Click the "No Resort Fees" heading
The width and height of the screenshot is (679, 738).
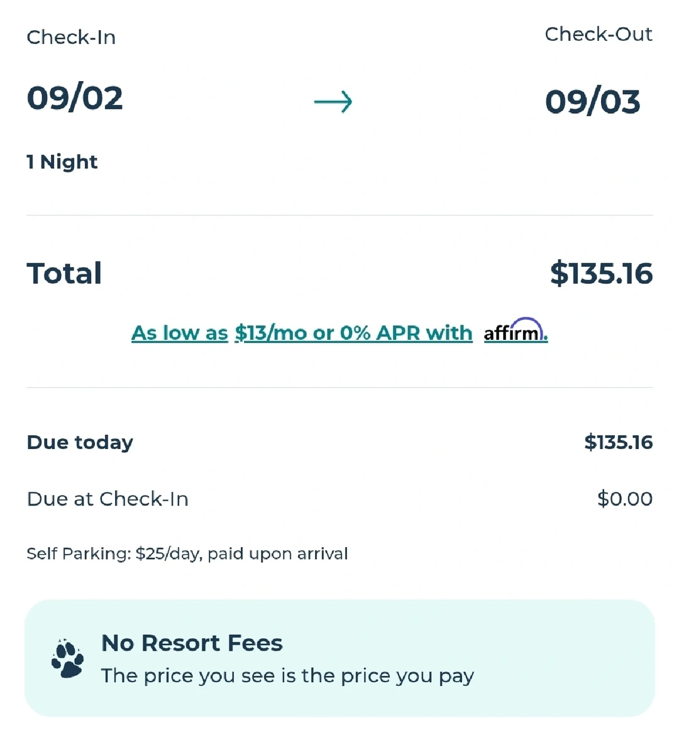(x=192, y=643)
